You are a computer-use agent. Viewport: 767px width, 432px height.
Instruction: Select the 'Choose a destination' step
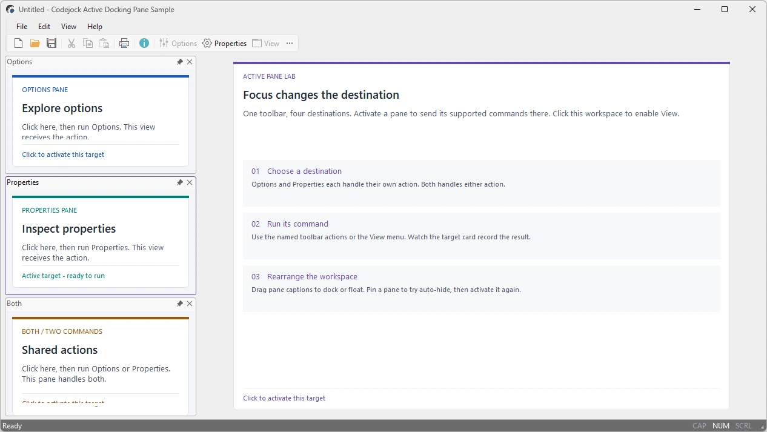click(x=482, y=183)
